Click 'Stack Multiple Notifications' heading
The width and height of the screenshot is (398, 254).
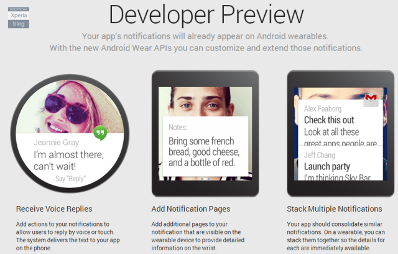pos(335,209)
